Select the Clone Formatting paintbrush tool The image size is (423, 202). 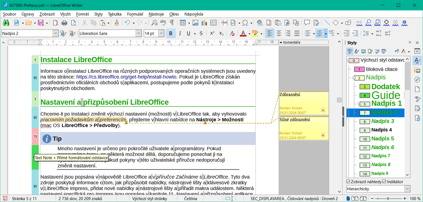(117, 23)
